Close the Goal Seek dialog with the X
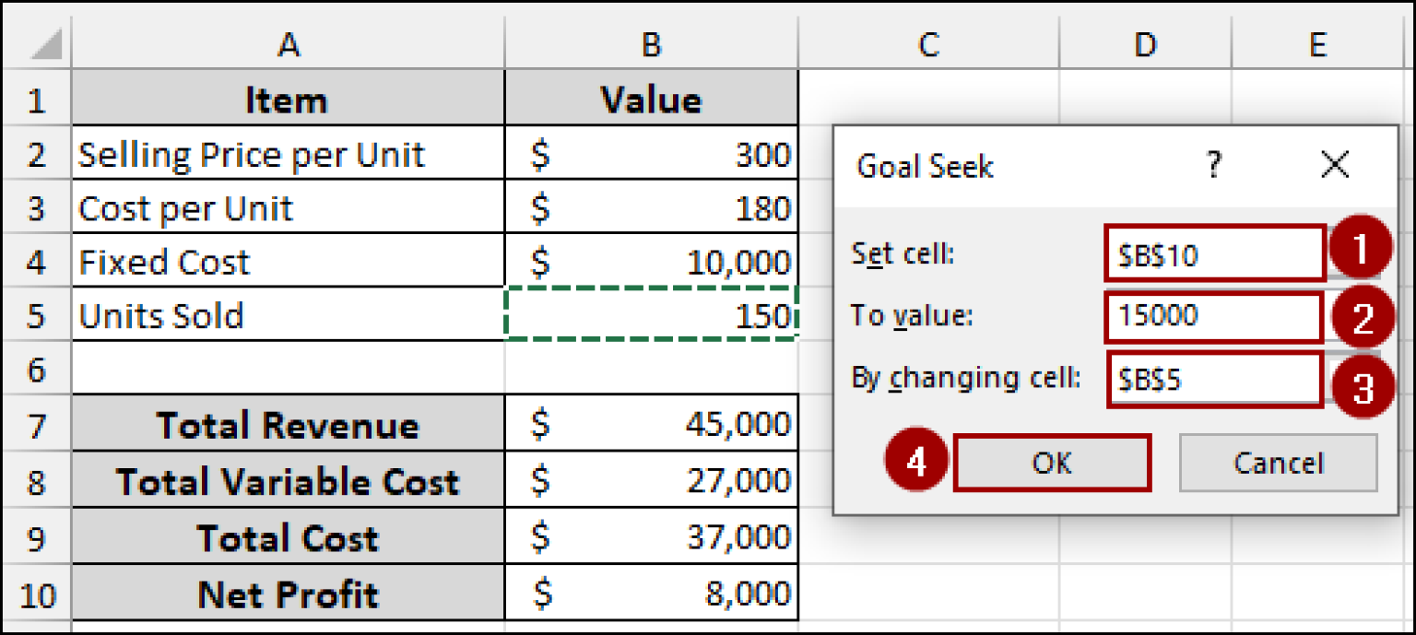This screenshot has width=1416, height=635. [1335, 166]
